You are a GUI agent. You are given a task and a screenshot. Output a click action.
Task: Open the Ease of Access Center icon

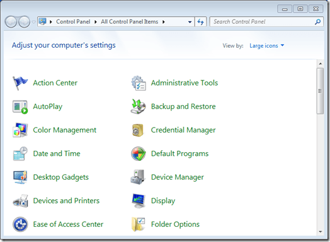20,224
